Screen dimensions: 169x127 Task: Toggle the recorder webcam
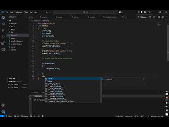pos(167,110)
